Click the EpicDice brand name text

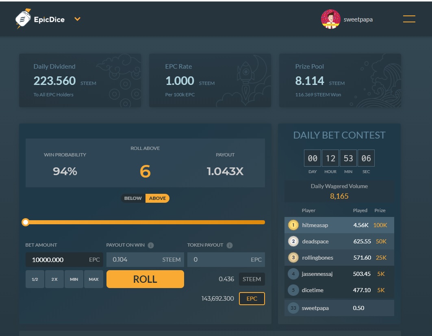coord(49,20)
